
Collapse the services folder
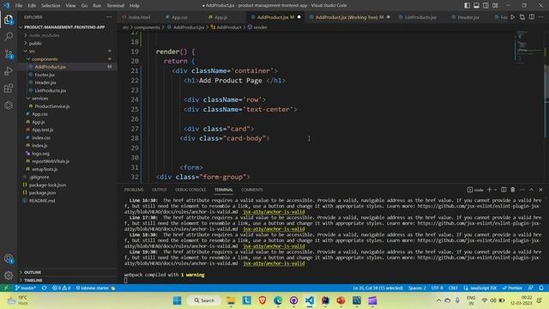coord(39,99)
